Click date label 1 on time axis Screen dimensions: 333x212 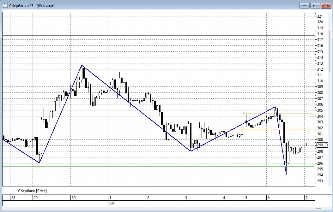110,198
